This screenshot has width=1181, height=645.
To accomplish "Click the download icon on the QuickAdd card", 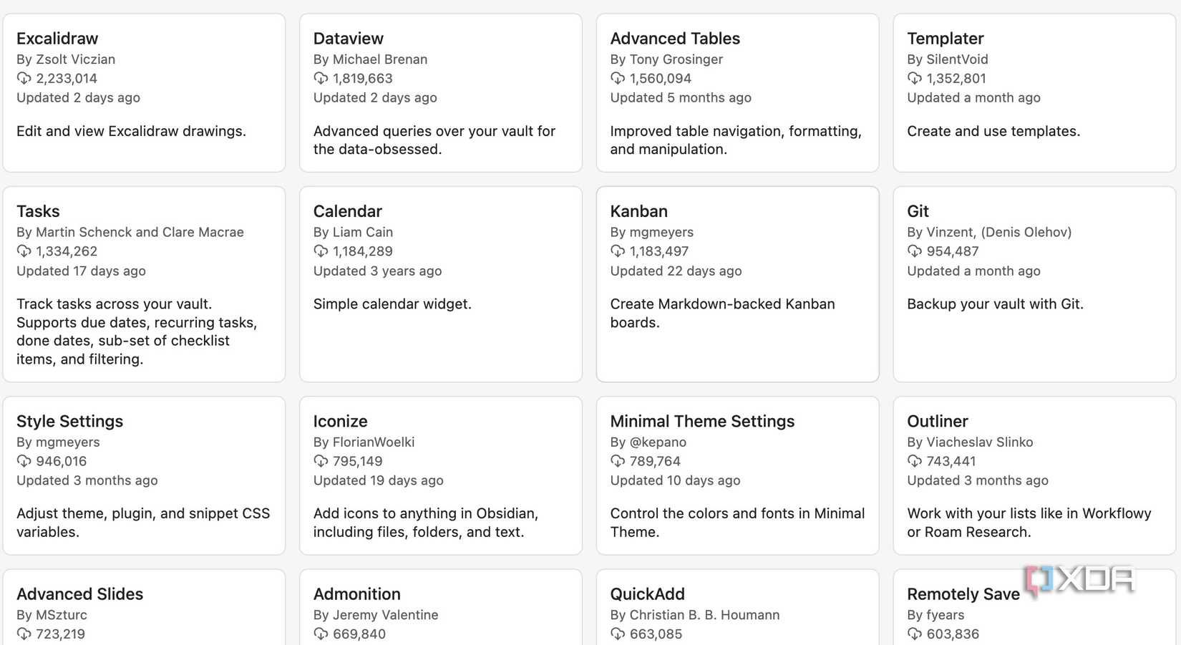I will [616, 634].
